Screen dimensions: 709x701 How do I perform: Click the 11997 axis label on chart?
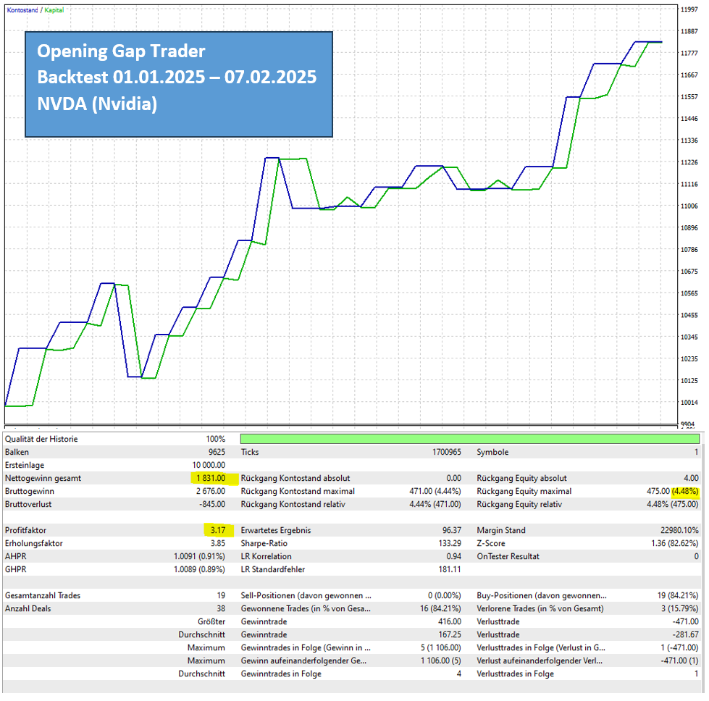(689, 9)
